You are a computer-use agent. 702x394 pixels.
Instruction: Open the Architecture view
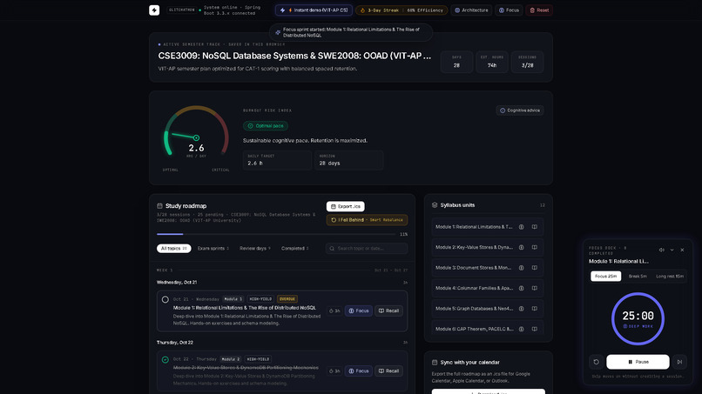click(x=471, y=10)
